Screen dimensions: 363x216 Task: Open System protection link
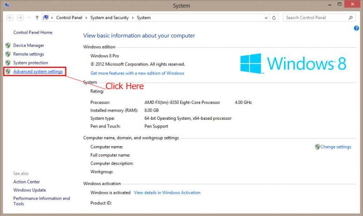click(30, 63)
